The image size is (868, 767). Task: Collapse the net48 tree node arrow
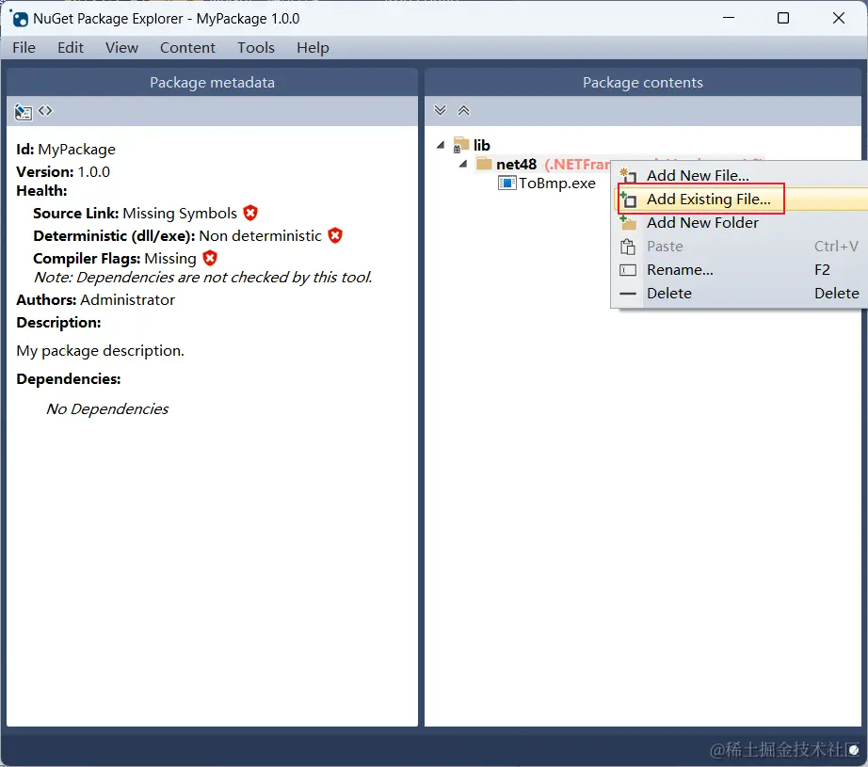(x=463, y=164)
